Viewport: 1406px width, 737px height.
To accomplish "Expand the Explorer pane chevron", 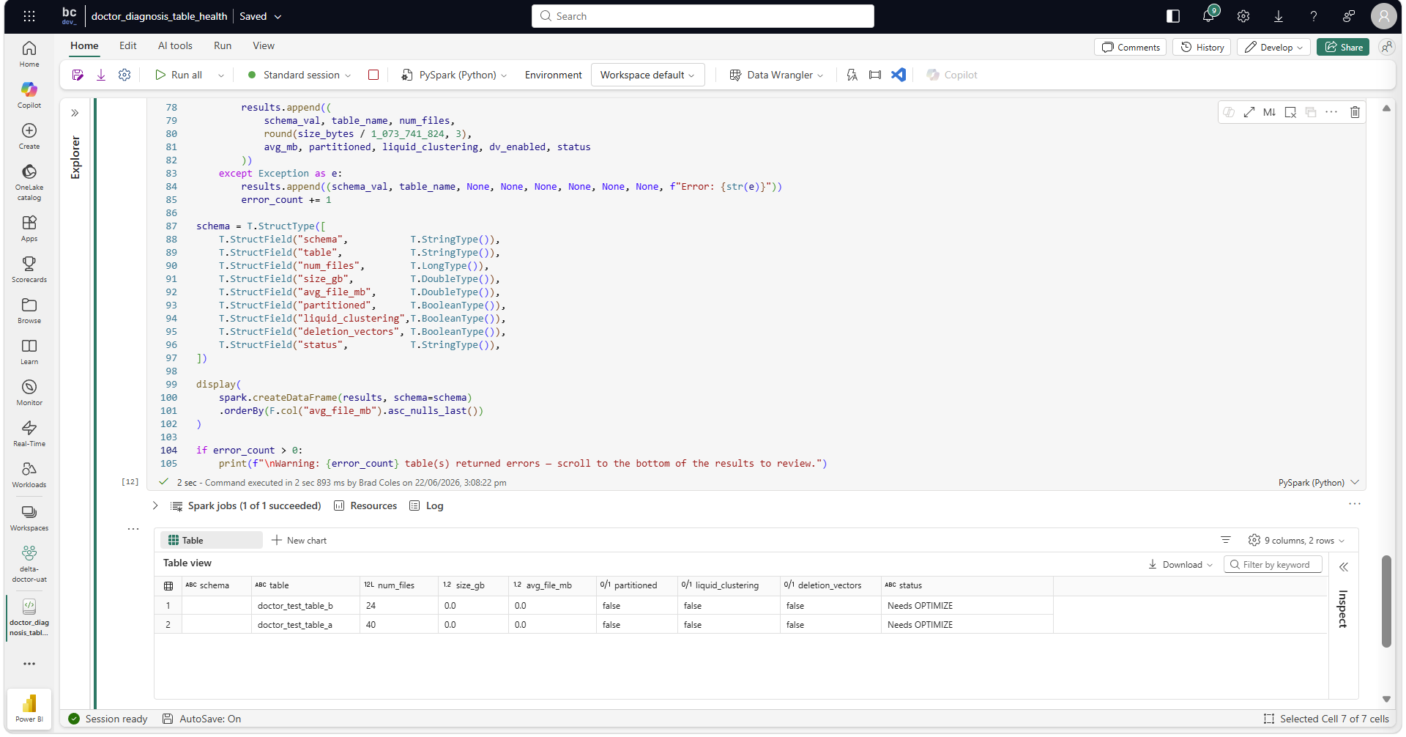I will tap(75, 113).
